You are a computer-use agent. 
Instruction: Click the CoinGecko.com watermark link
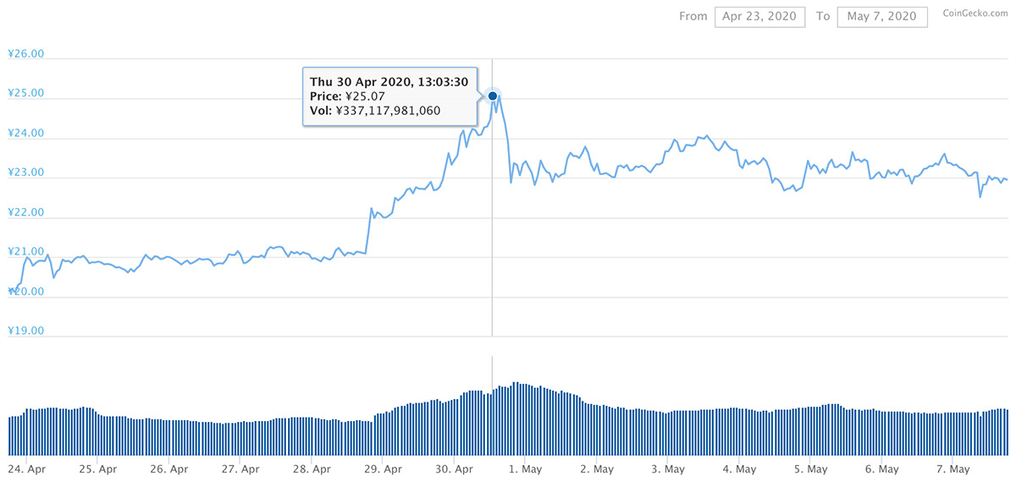[975, 15]
